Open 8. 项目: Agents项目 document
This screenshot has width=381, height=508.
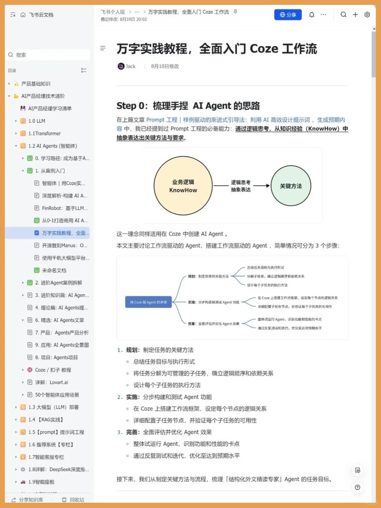click(x=56, y=357)
